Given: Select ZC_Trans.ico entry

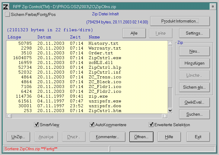Looking at the screenshot, I should (x=87, y=77).
